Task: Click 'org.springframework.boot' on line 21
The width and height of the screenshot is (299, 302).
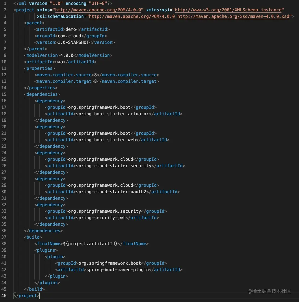Action: tap(99, 133)
